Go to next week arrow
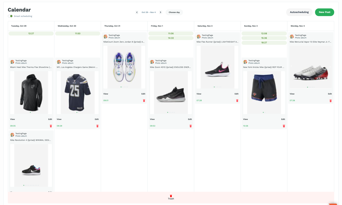Viewport: 342px width, 205px height. (x=160, y=12)
